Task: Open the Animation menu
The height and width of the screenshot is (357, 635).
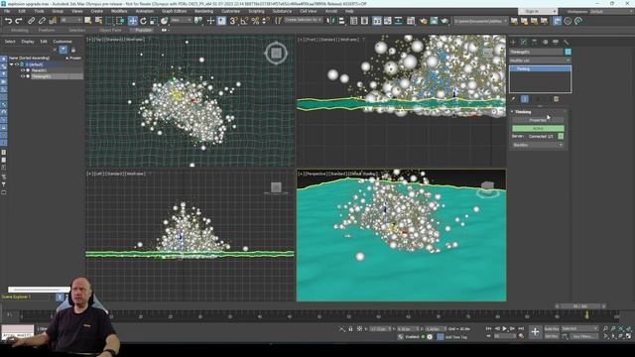Action: click(x=145, y=11)
